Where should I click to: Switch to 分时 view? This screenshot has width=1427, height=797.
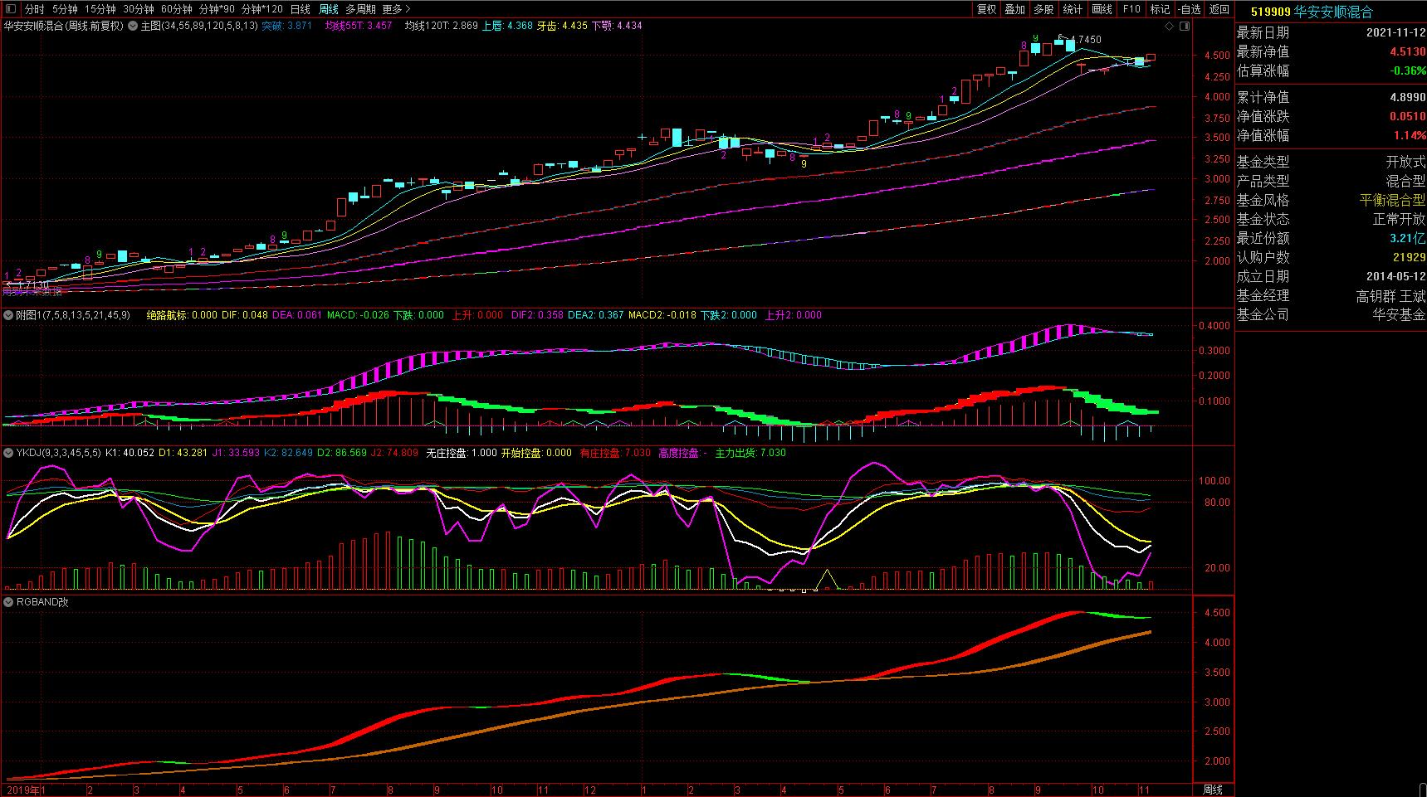tap(34, 9)
